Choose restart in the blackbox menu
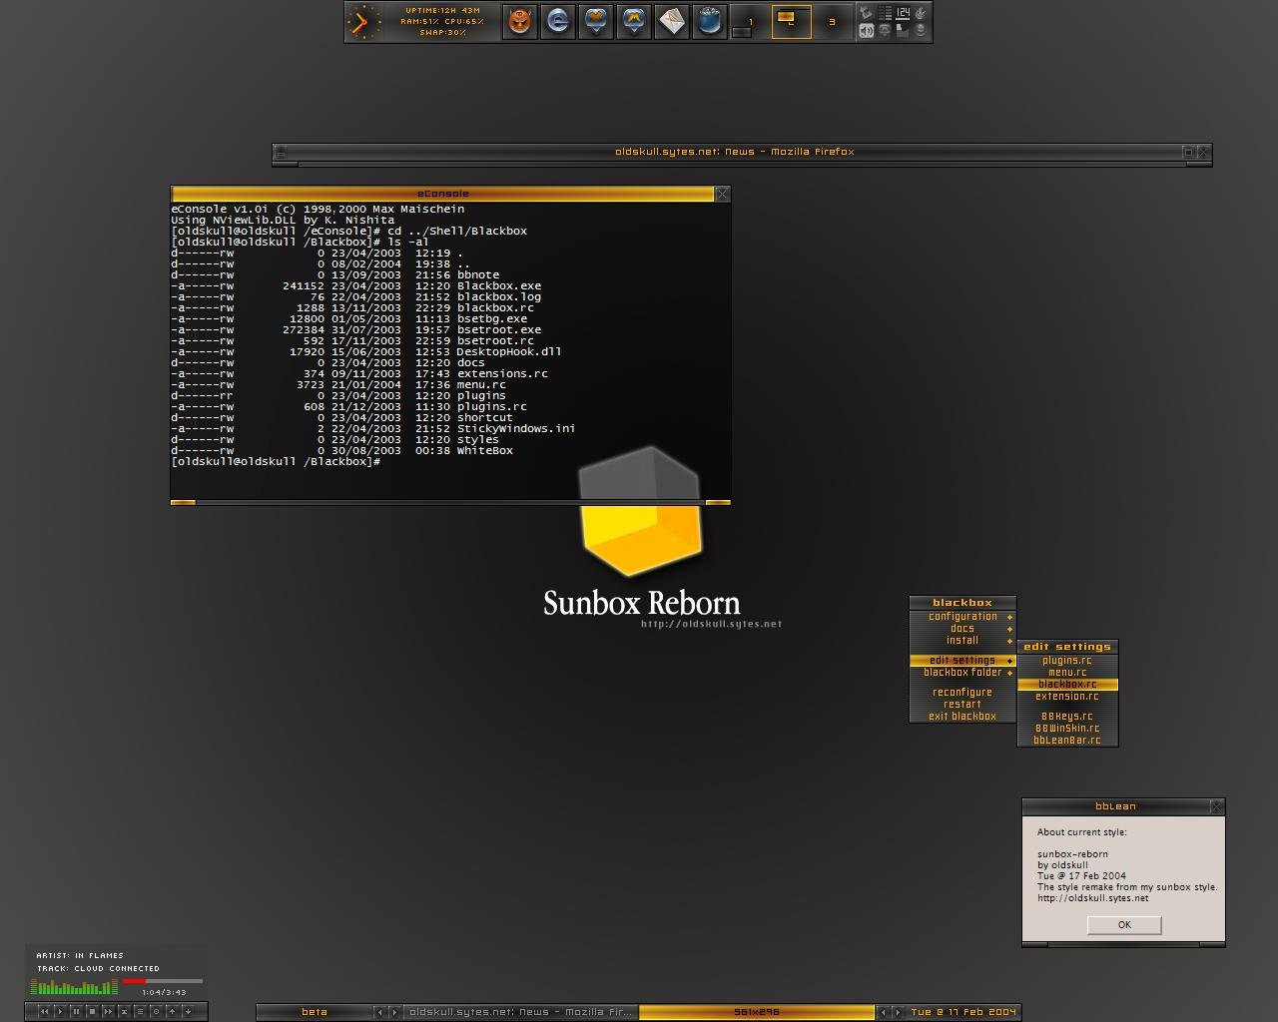 click(962, 705)
